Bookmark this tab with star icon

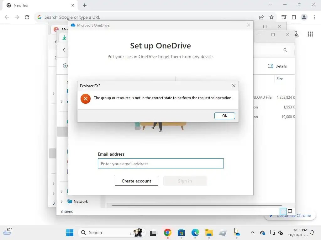271,17
